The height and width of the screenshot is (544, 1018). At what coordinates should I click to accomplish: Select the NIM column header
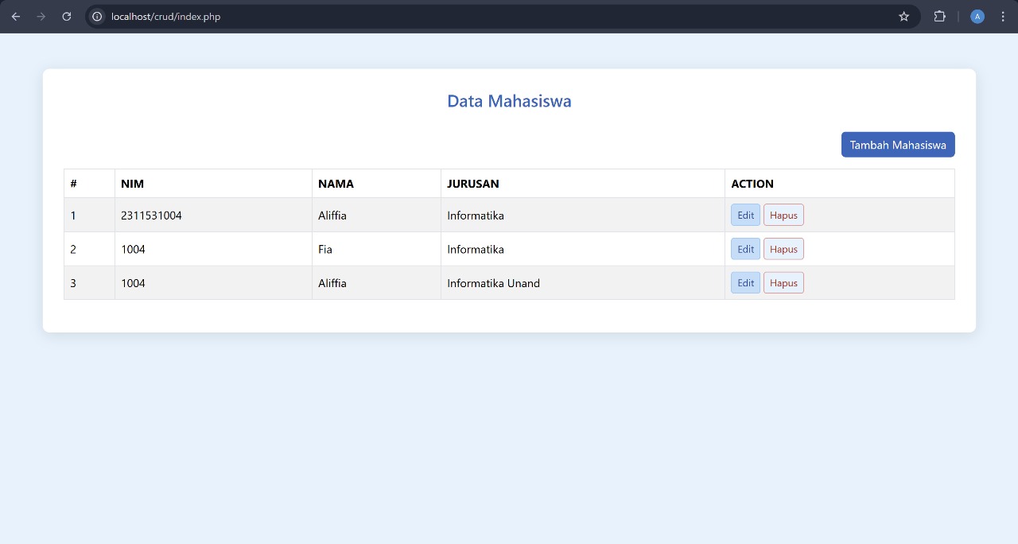pos(131,183)
